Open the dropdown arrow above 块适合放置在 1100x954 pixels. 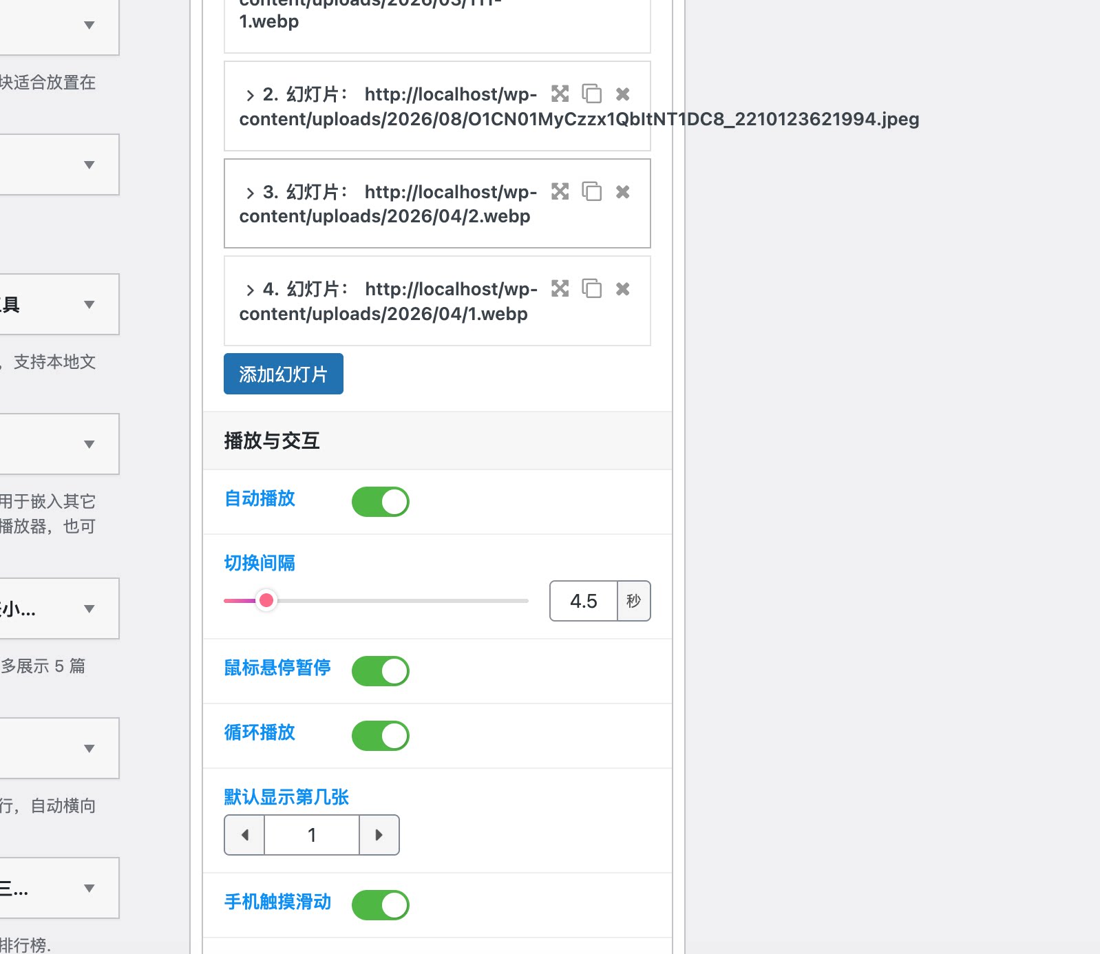point(89,25)
